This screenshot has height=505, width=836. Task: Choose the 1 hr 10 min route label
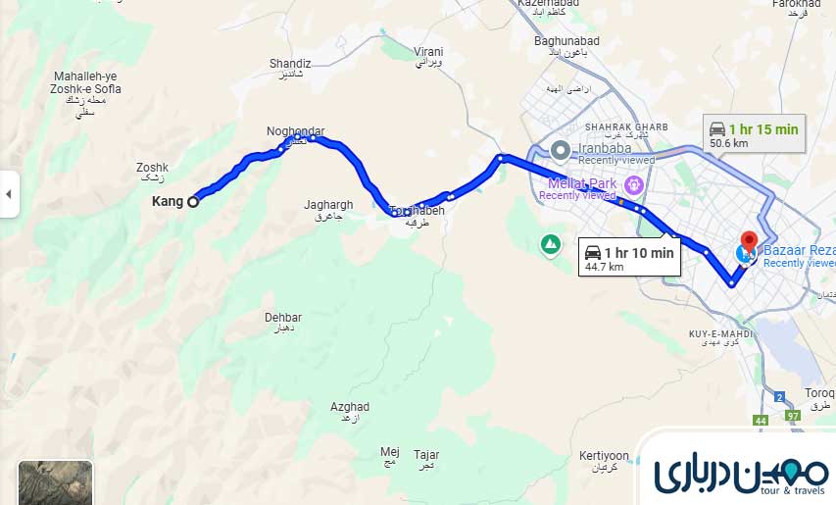tap(629, 258)
